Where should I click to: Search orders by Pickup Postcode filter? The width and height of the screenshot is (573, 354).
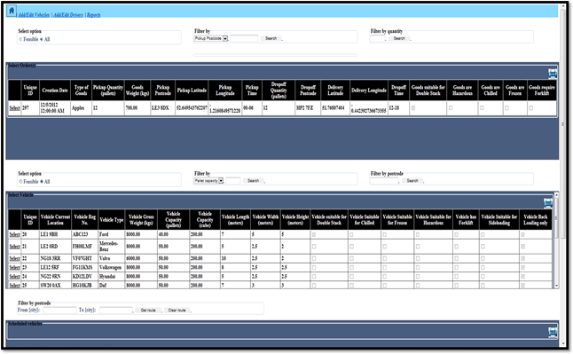(x=271, y=38)
